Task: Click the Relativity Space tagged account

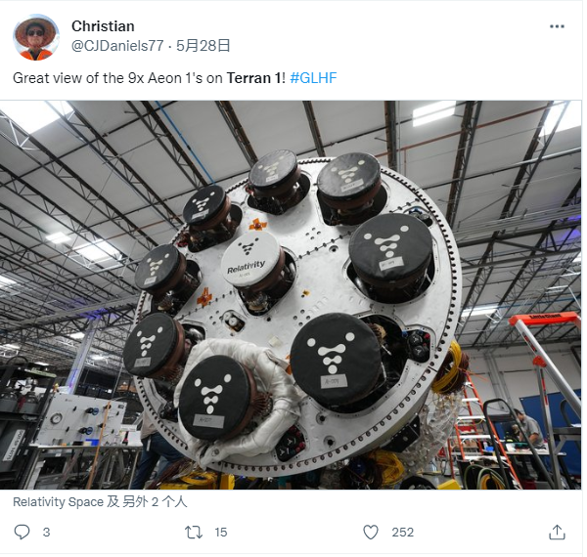Action: click(x=58, y=501)
